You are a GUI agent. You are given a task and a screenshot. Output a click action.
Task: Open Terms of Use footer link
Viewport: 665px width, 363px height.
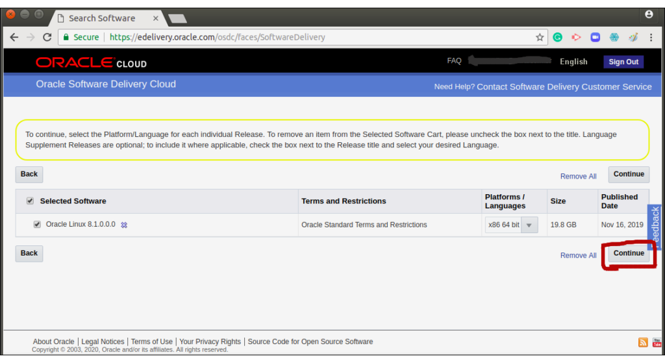point(152,342)
